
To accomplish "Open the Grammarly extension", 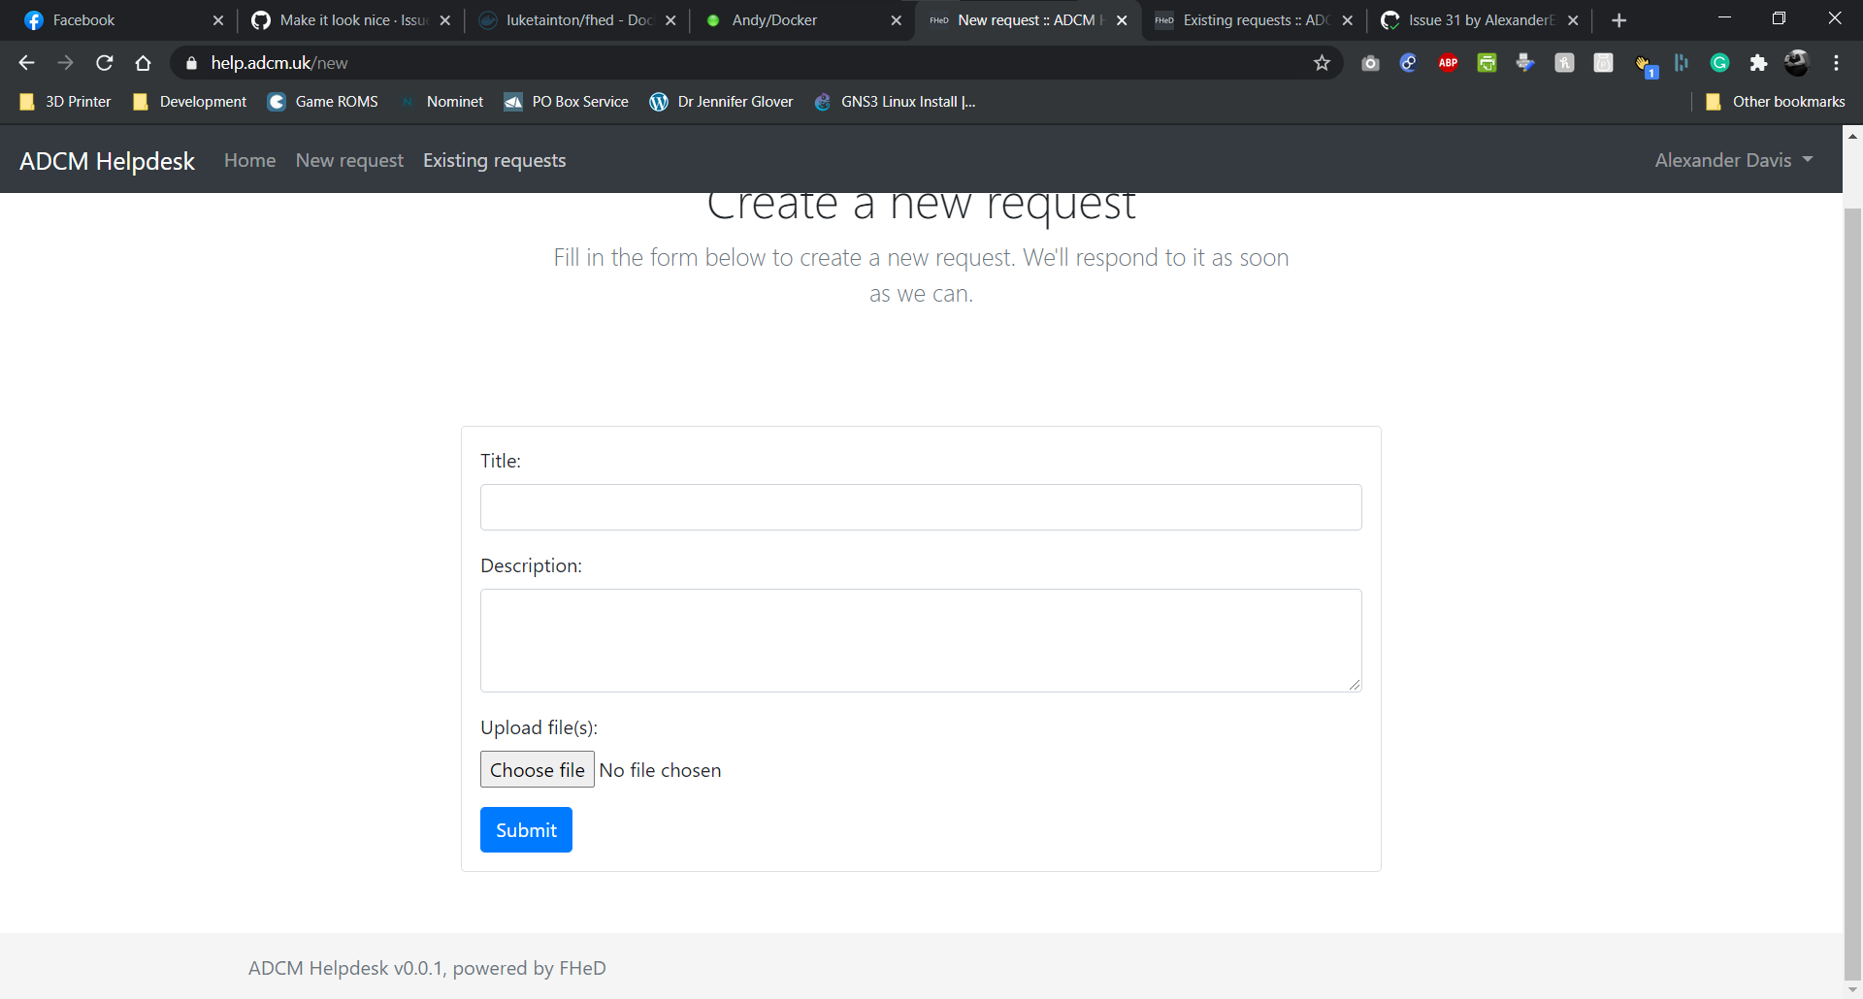I will [x=1719, y=63].
